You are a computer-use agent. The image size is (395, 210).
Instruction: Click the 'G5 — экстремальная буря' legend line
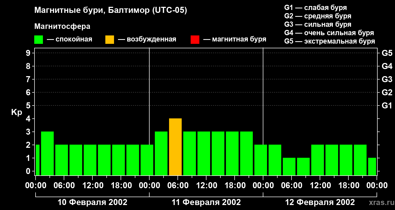pos(329,41)
